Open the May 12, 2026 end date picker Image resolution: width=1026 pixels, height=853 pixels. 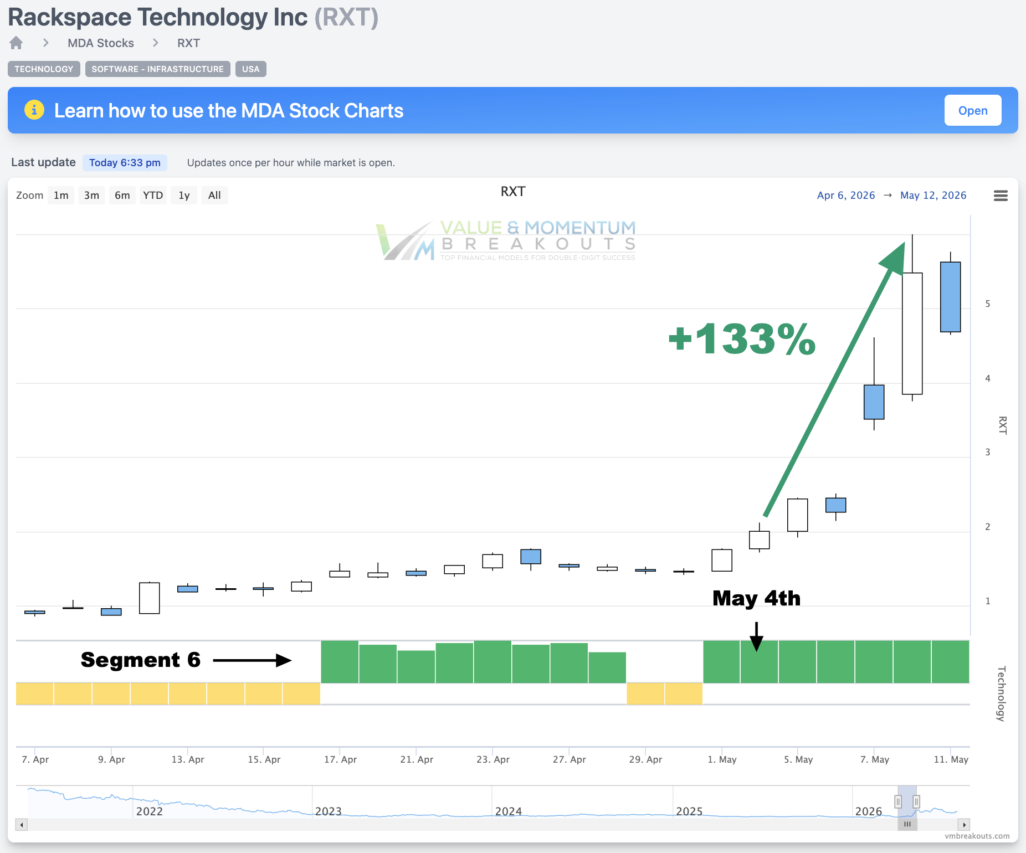click(x=933, y=195)
